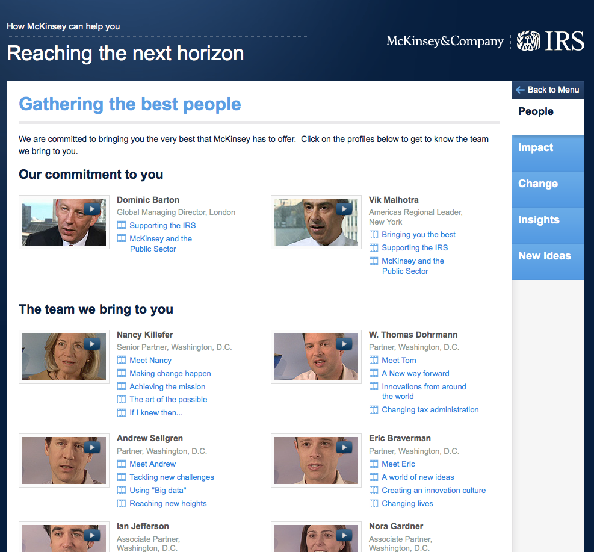The image size is (594, 552).
Task: Open 'A New way forward' link
Action: pyautogui.click(x=416, y=374)
